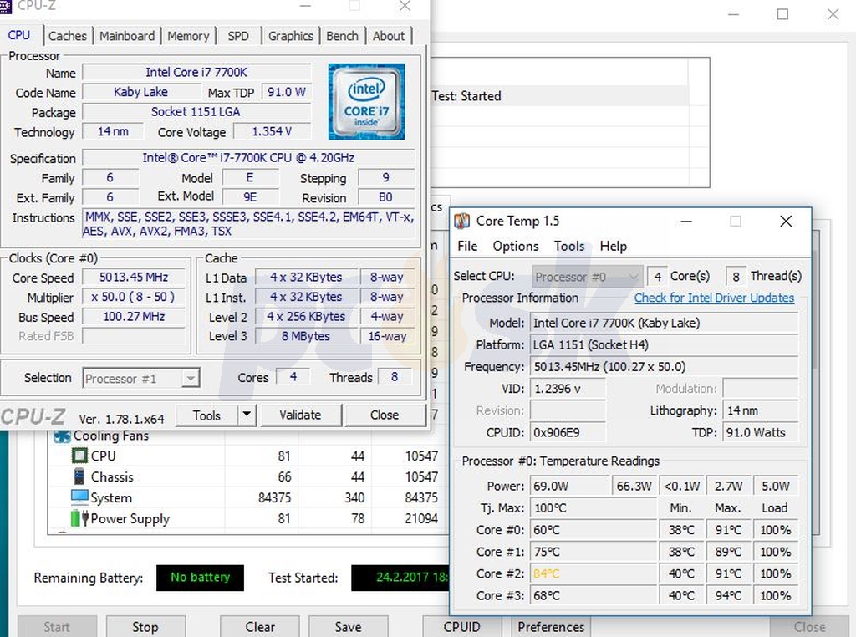Click the Core Temp Frequency 5013.45MHz field
The image size is (856, 637).
pyautogui.click(x=665, y=367)
